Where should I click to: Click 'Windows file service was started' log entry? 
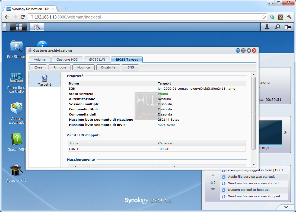coord(254,183)
